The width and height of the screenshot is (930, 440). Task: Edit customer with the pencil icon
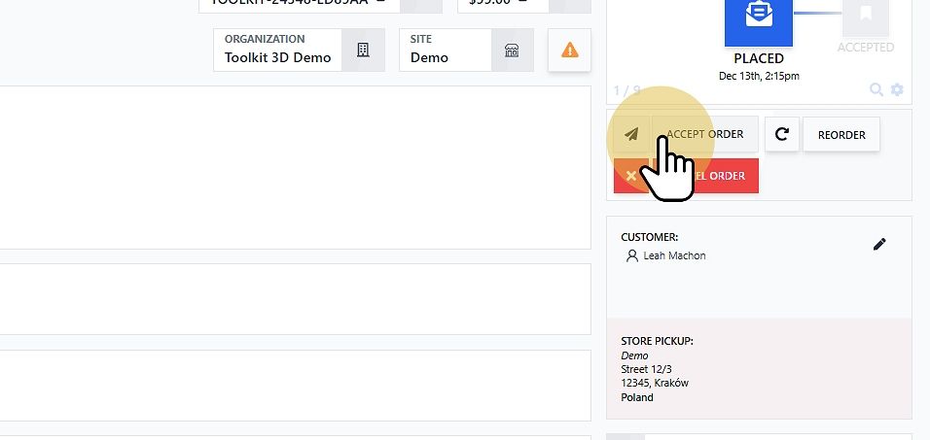[x=879, y=244]
